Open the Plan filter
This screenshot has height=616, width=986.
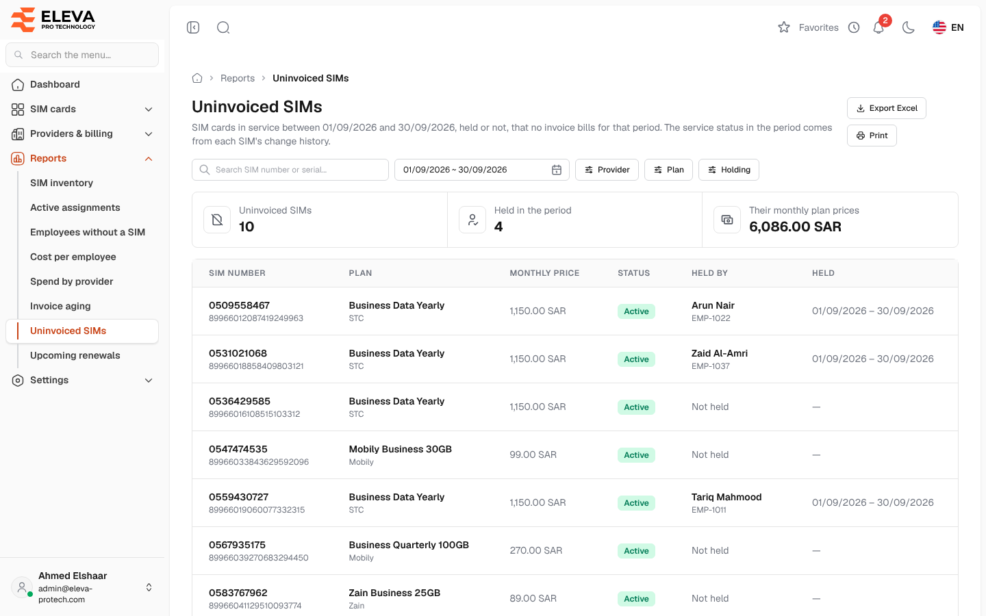coord(668,170)
